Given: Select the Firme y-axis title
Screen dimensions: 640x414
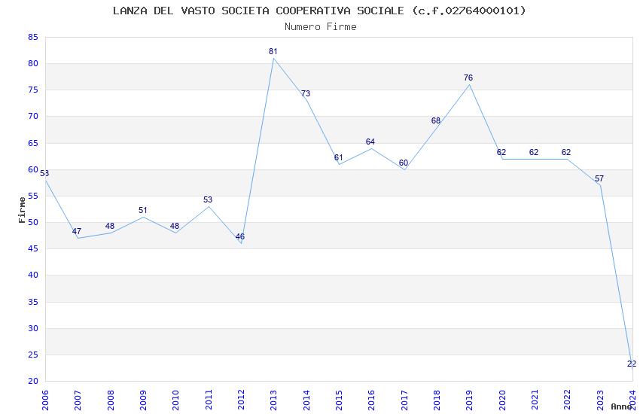Looking at the screenshot, I should [x=22, y=210].
